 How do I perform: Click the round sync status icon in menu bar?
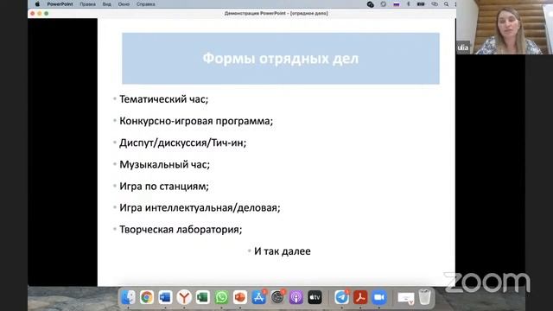coord(384,4)
